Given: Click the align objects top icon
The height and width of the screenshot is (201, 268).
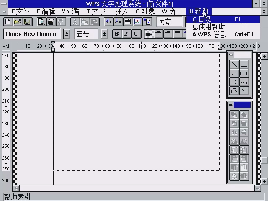Looking at the screenshot, I should pos(234,167).
